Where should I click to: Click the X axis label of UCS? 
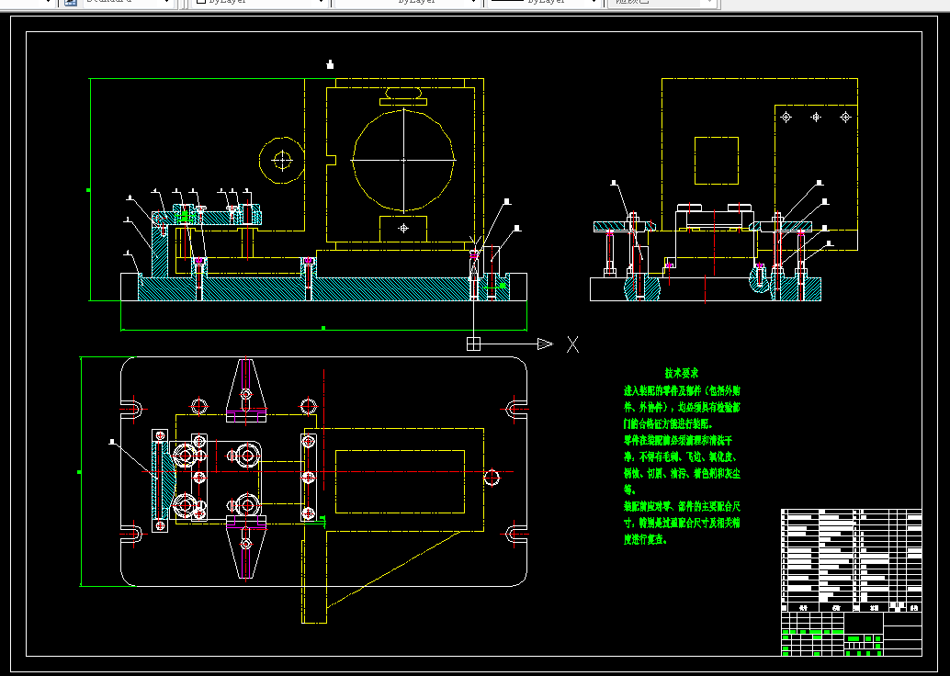[572, 344]
